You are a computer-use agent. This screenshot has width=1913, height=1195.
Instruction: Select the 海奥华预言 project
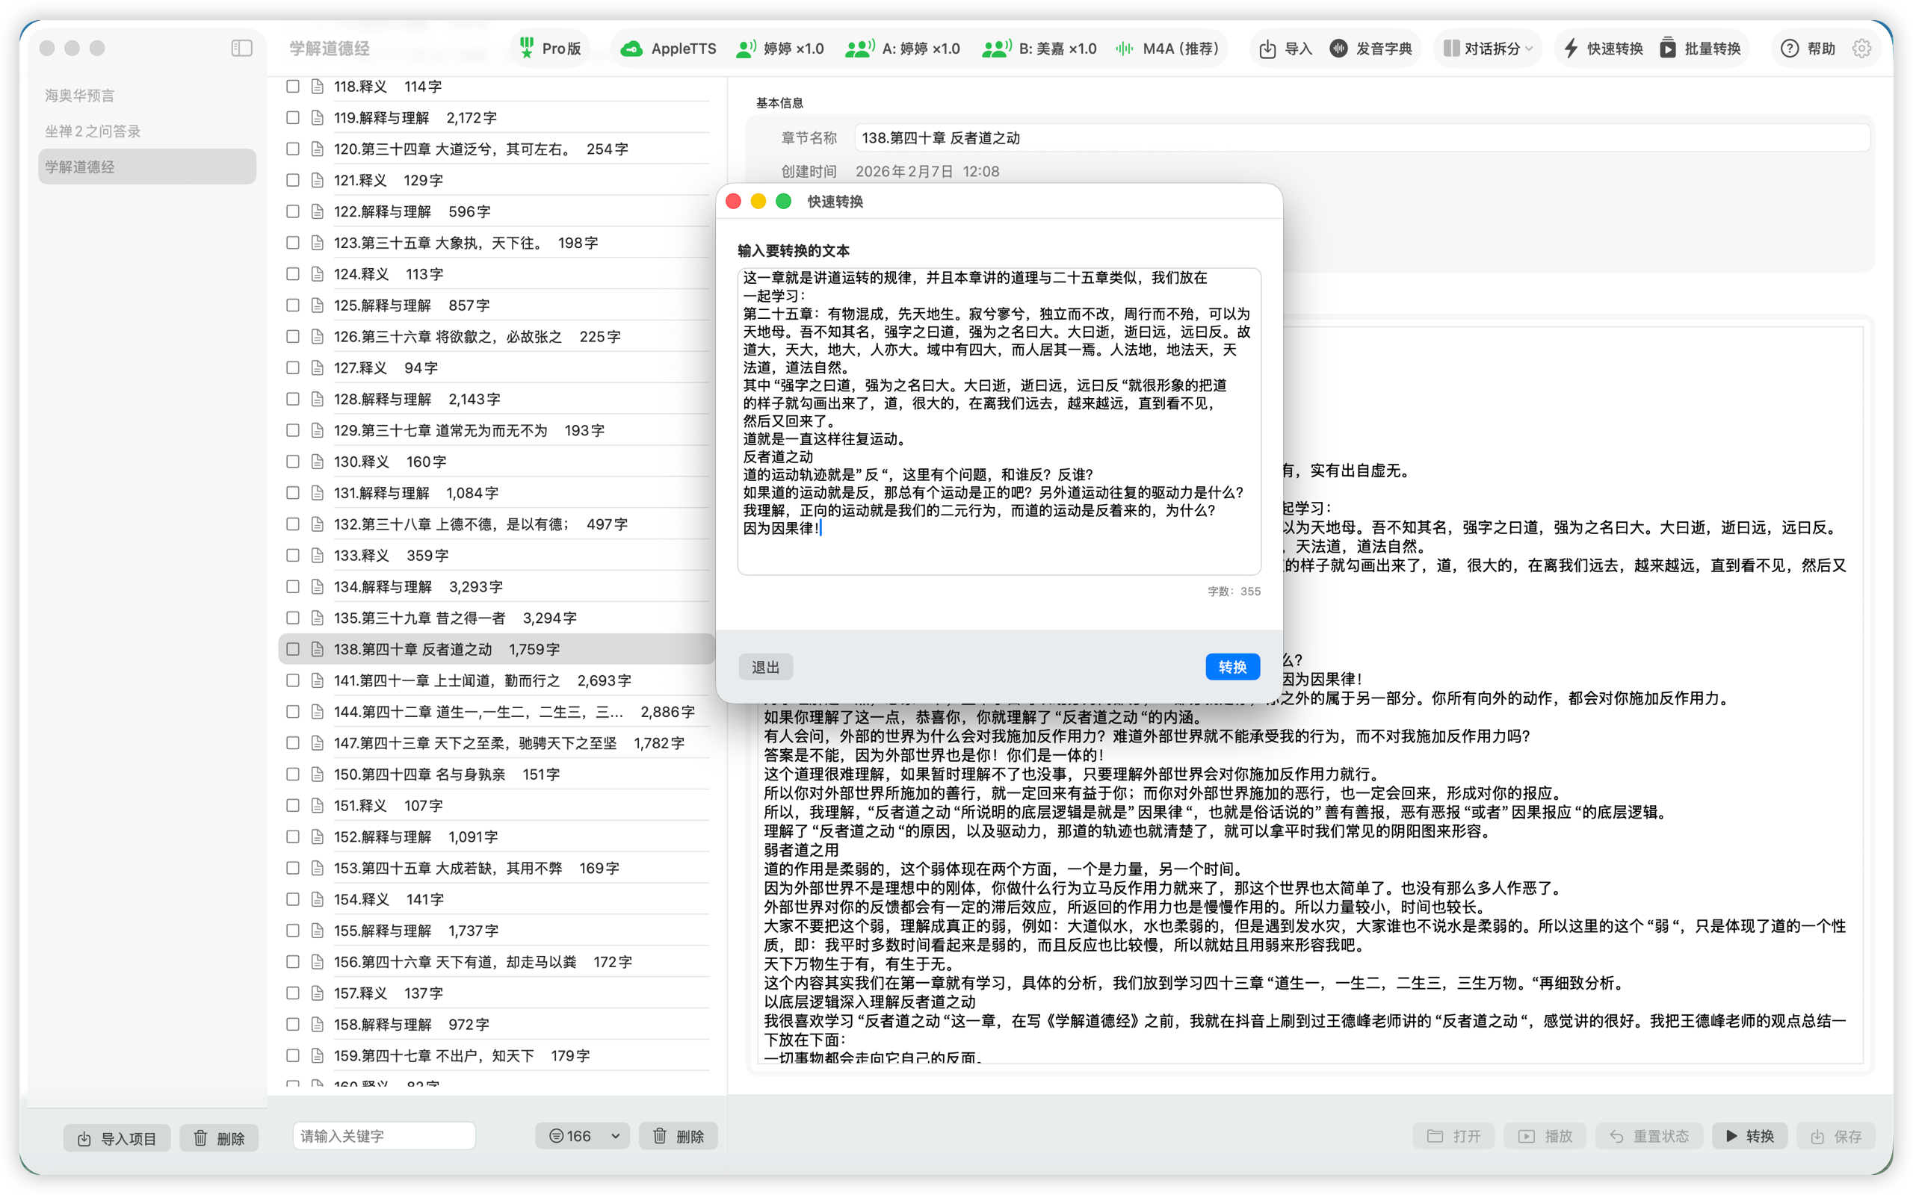147,95
